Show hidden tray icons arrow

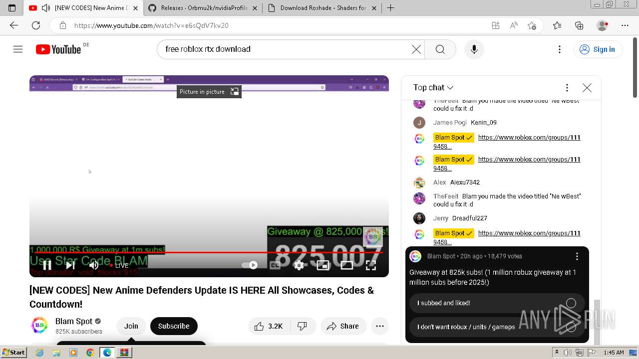pyautogui.click(x=557, y=353)
